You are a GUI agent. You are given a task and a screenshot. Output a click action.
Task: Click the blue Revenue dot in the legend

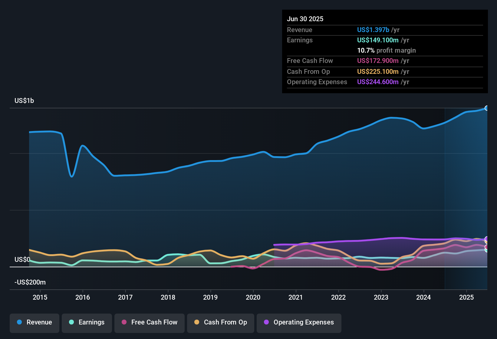coord(19,322)
